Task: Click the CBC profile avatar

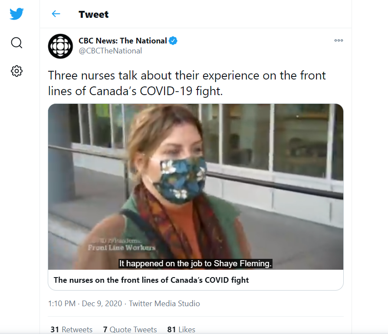Action: pyautogui.click(x=60, y=46)
